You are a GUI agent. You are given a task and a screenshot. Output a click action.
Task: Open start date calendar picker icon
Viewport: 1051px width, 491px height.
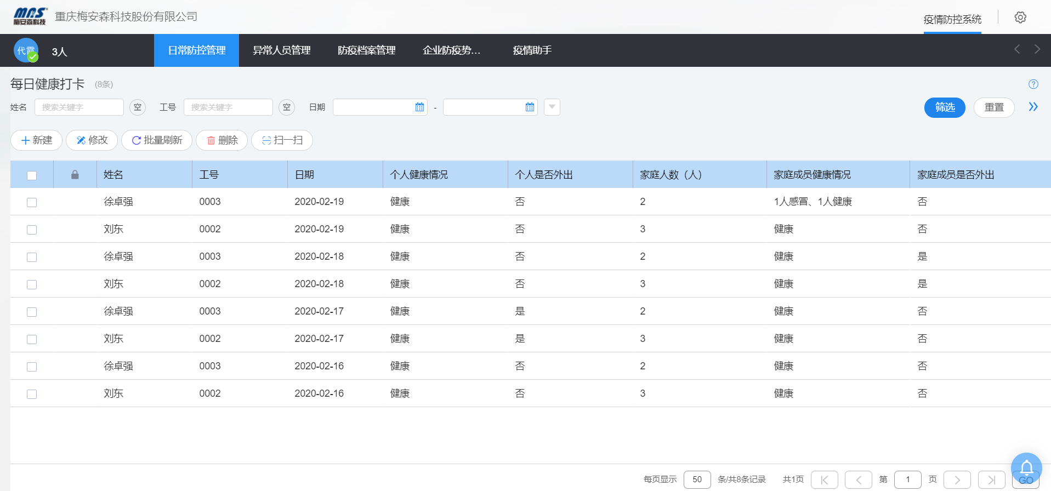[x=419, y=107]
